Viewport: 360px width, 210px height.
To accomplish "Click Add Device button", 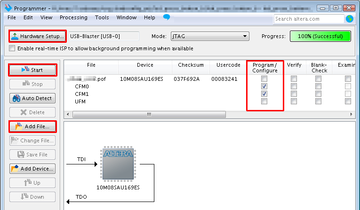I will [x=32, y=169].
